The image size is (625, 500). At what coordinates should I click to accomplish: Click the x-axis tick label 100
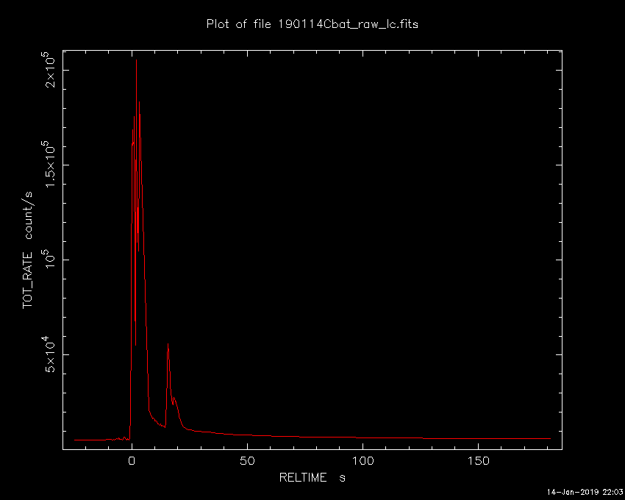pos(362,461)
